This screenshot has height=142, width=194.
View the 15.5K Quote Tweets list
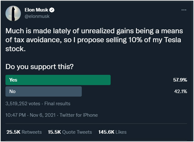(x=70, y=132)
